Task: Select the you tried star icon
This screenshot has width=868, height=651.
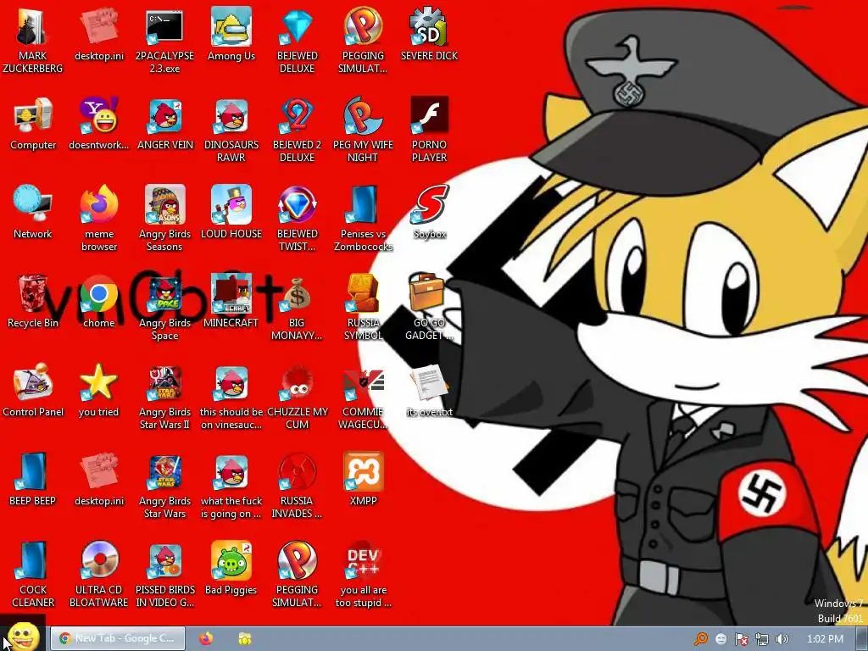Action: tap(98, 383)
